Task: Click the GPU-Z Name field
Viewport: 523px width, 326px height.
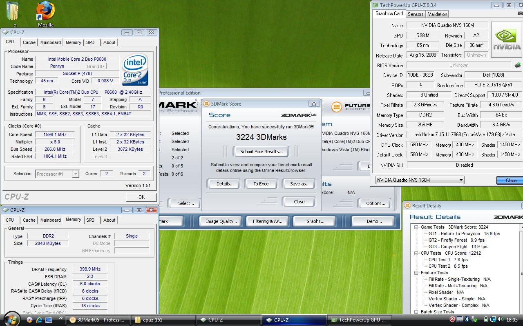Action: click(448, 25)
